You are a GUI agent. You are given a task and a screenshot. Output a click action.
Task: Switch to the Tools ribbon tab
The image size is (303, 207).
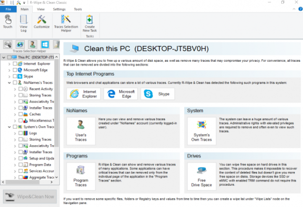pos(78,9)
